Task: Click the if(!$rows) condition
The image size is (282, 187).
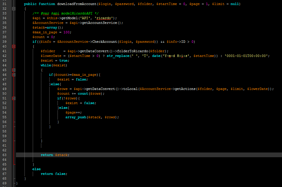Action: (68, 98)
